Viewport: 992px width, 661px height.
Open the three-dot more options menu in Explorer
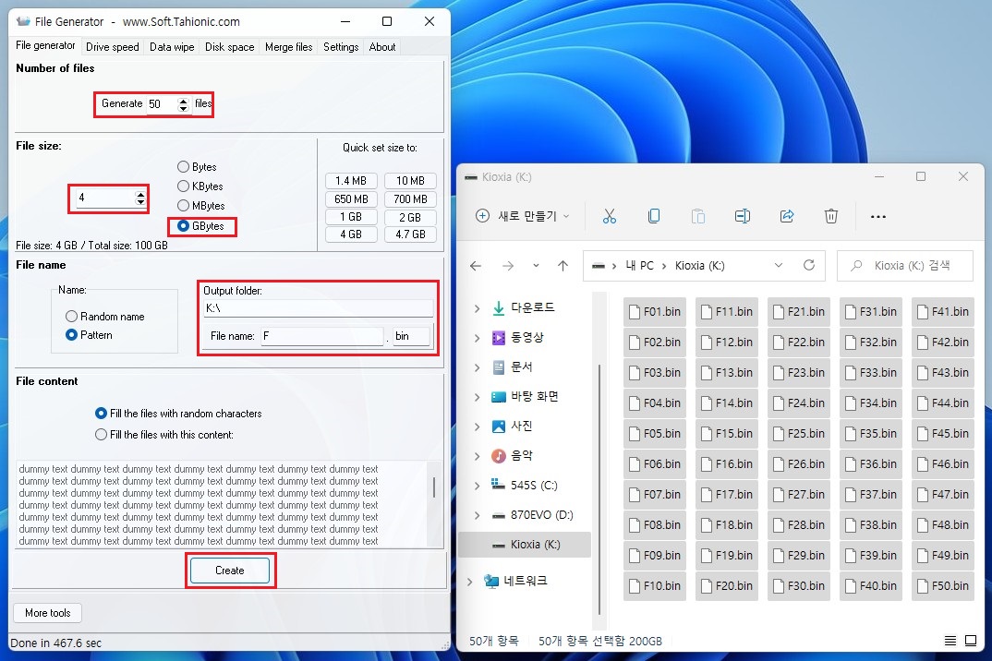[878, 216]
